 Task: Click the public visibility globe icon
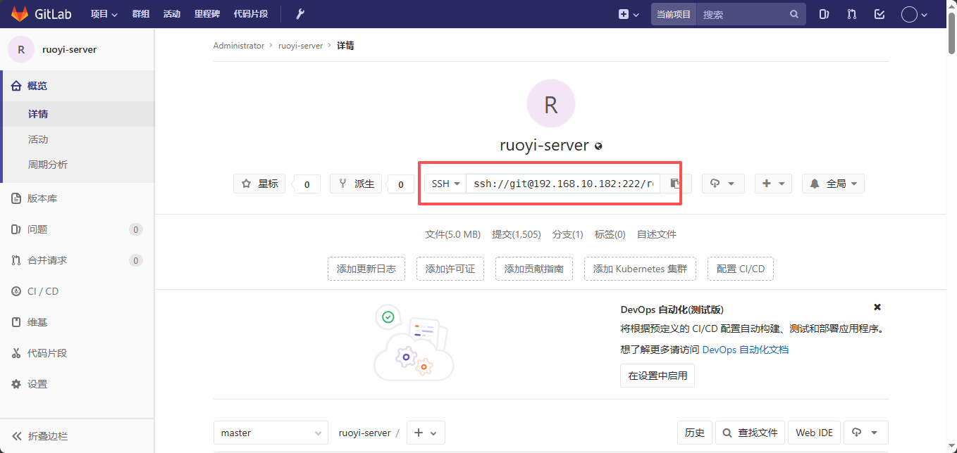click(x=599, y=146)
